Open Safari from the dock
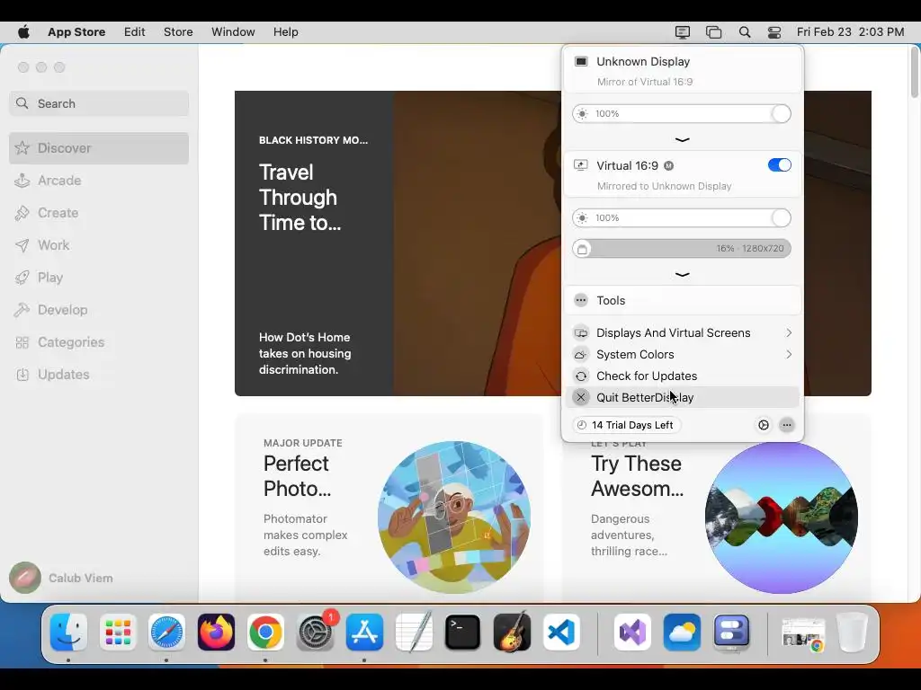 pos(166,632)
